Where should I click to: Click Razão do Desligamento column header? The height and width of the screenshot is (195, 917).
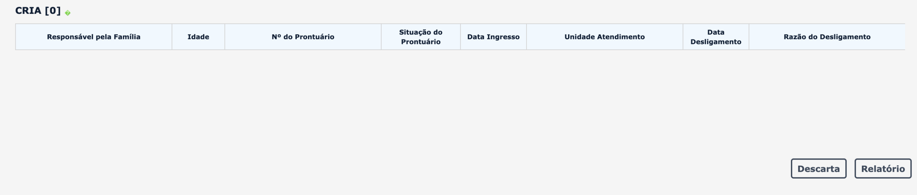click(827, 37)
